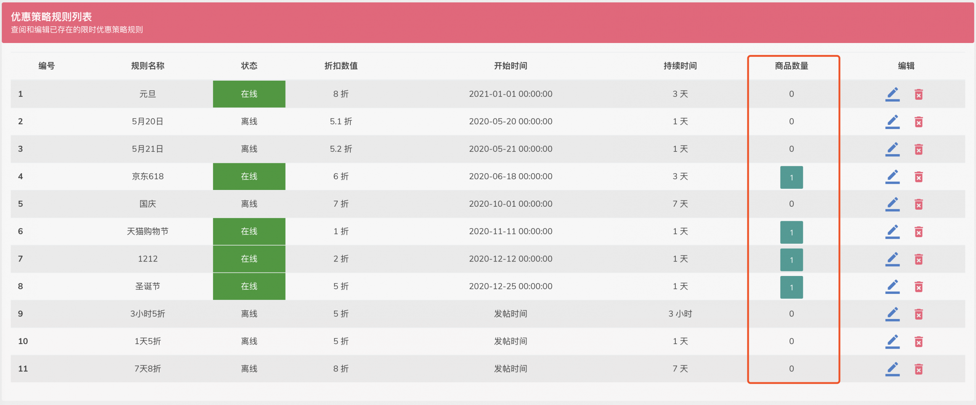Image resolution: width=976 pixels, height=405 pixels.
Task: Click the 商品数量 column header
Action: click(791, 66)
